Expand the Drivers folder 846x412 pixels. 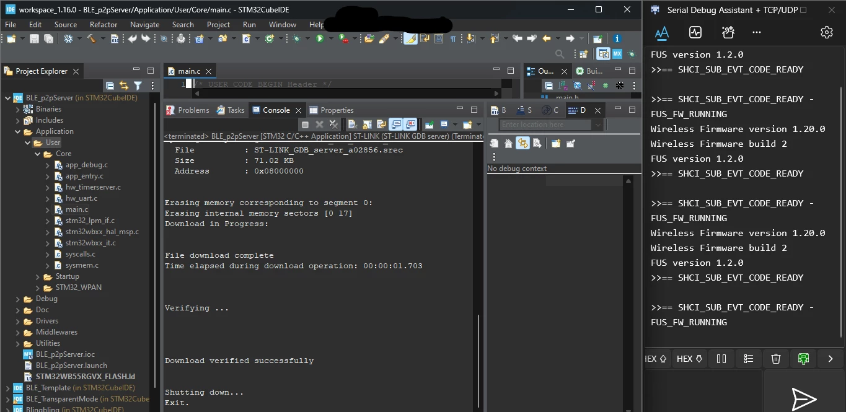pyautogui.click(x=17, y=321)
